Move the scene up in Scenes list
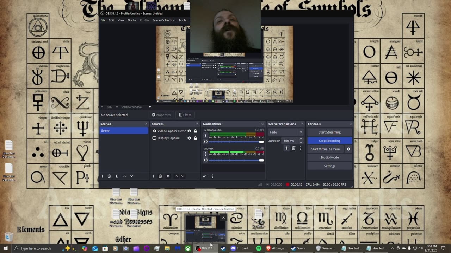The height and width of the screenshot is (253, 451). coord(125,176)
